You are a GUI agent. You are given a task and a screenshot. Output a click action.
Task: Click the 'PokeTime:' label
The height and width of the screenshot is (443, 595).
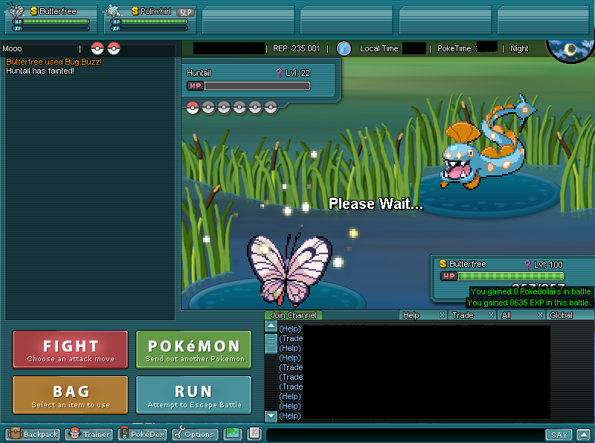[455, 48]
